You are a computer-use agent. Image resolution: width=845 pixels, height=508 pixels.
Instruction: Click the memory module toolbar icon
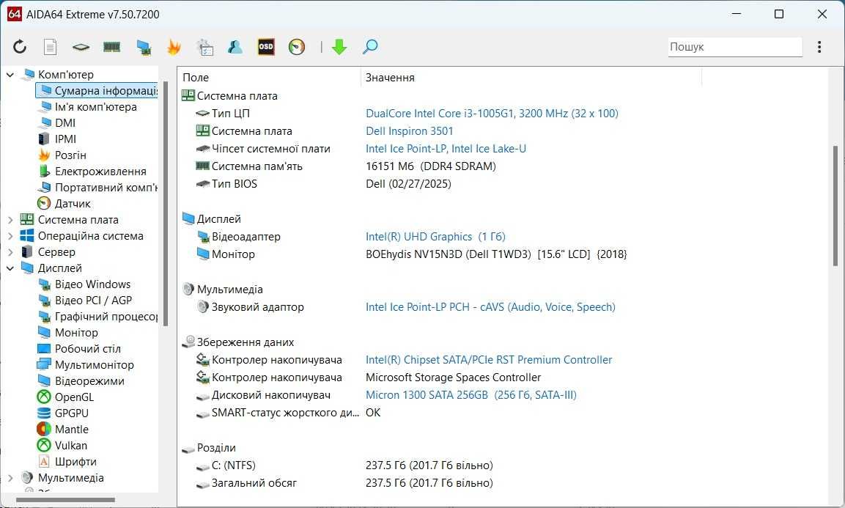coord(111,48)
